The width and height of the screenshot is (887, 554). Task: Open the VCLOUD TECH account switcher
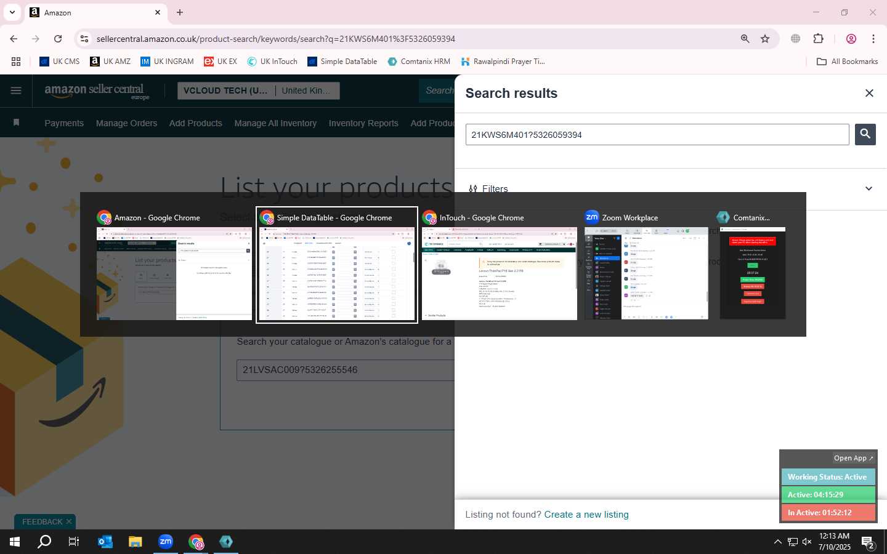pos(225,90)
